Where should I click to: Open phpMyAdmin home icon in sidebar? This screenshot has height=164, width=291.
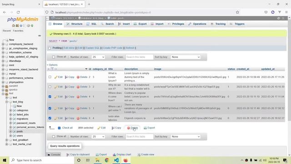point(13,26)
